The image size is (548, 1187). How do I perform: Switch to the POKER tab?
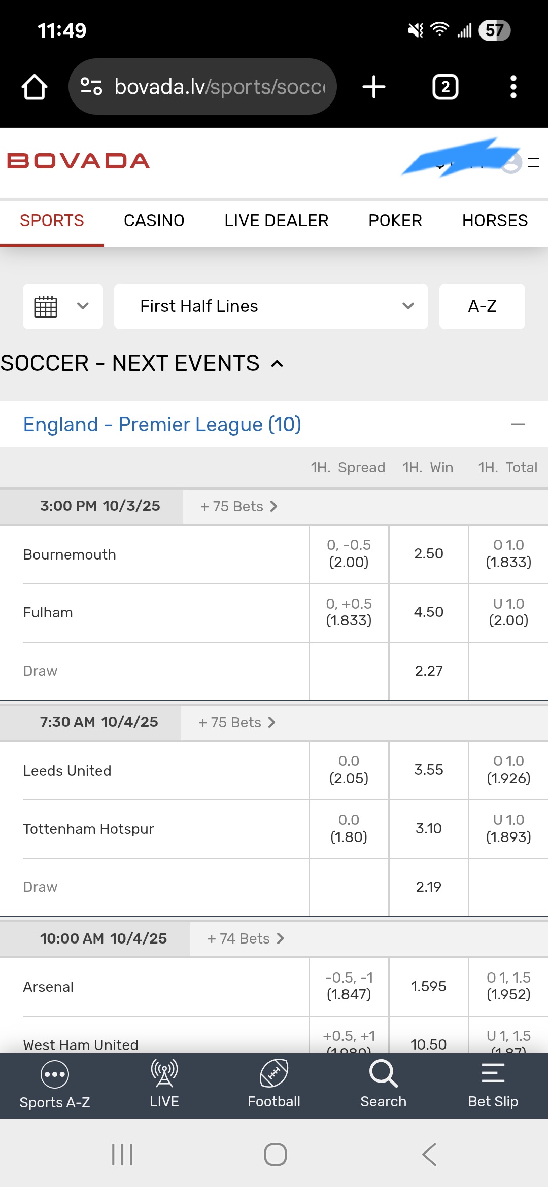(395, 221)
